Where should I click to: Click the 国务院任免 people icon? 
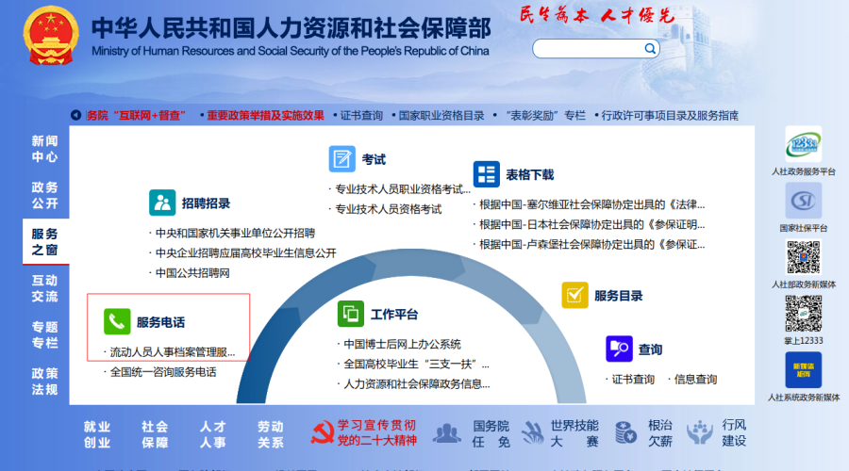(447, 433)
